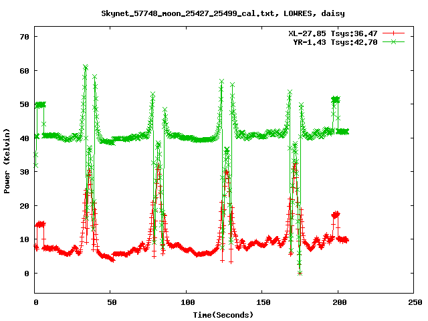Click the x-axis tick label 250
This screenshot has width=428, height=321.
click(x=415, y=302)
